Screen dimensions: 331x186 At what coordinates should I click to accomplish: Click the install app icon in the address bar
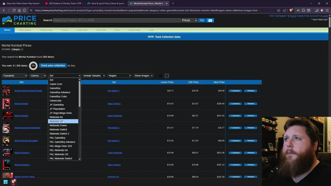pos(279,10)
